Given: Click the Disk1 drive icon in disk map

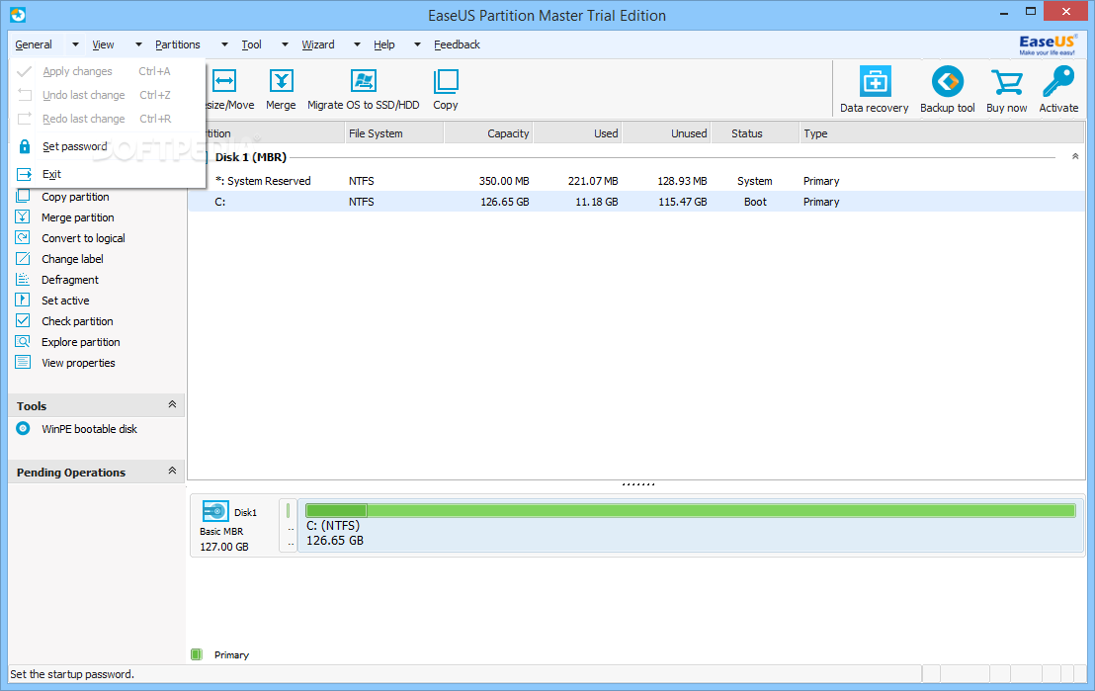Looking at the screenshot, I should pyautogui.click(x=215, y=511).
